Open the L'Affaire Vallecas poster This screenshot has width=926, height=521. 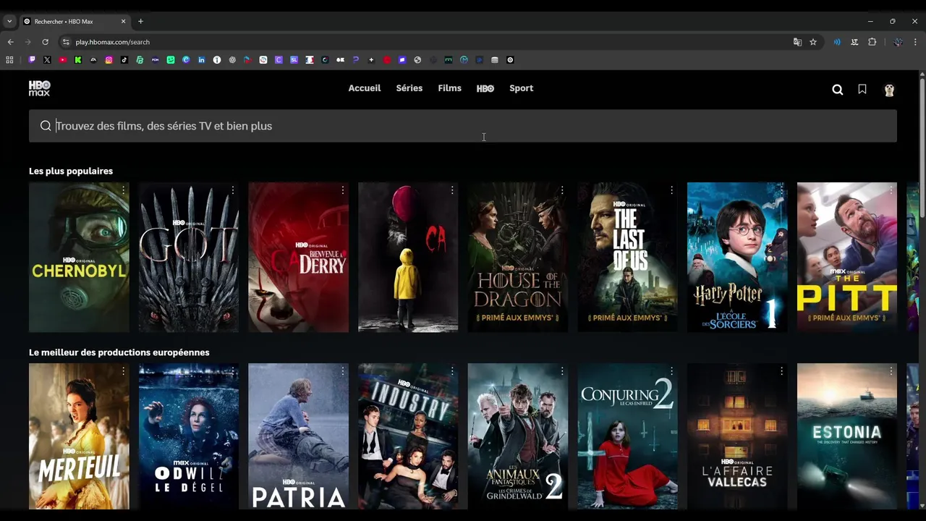coord(737,437)
